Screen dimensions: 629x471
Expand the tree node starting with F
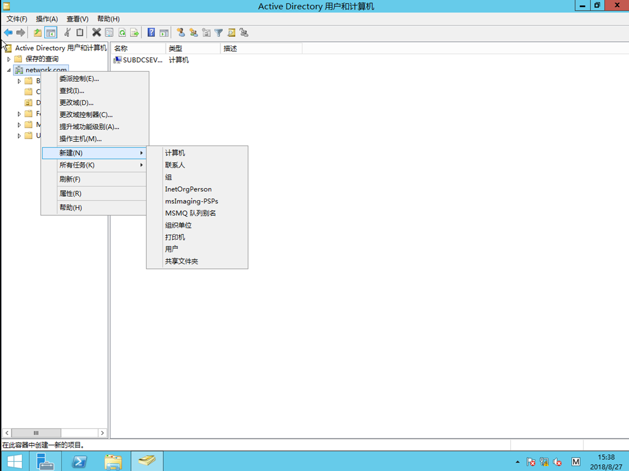[x=19, y=113]
